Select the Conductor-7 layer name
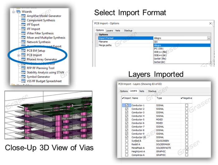 coord(138,126)
